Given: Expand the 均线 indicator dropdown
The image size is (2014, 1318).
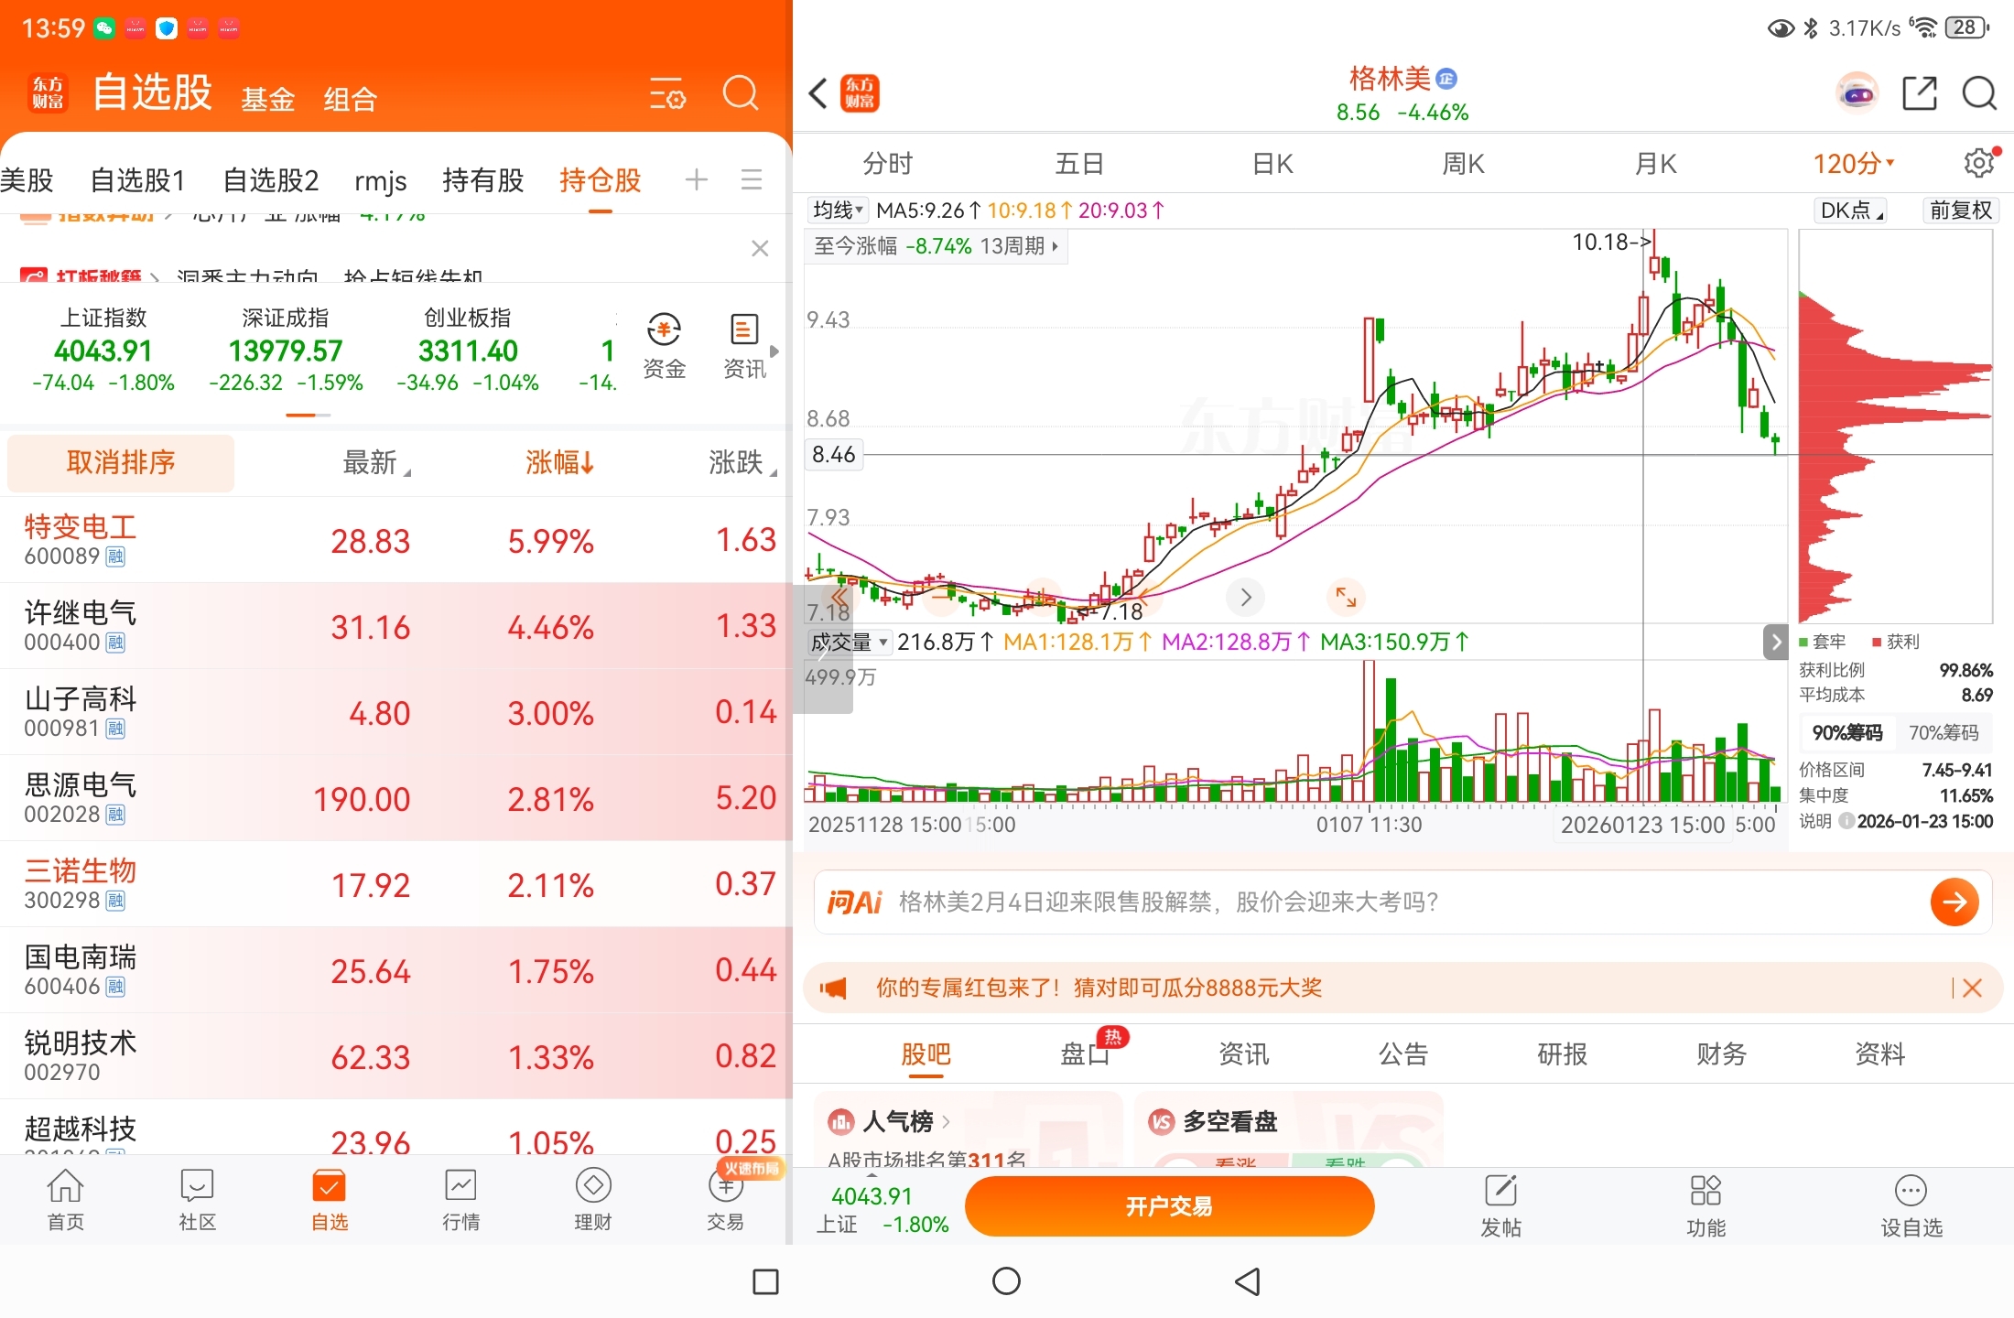Looking at the screenshot, I should coord(838,211).
